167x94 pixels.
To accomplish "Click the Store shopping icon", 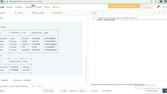I will [x=54, y=7].
